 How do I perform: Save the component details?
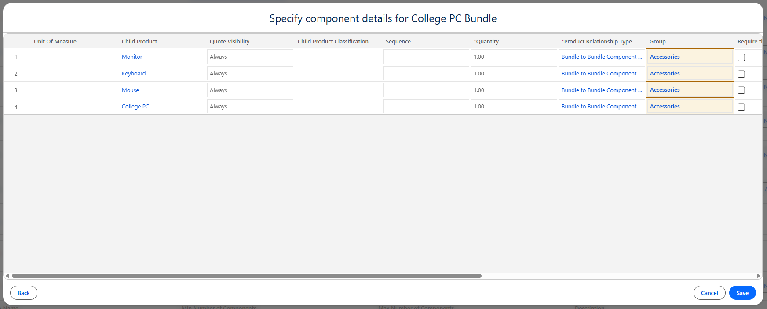(x=742, y=293)
